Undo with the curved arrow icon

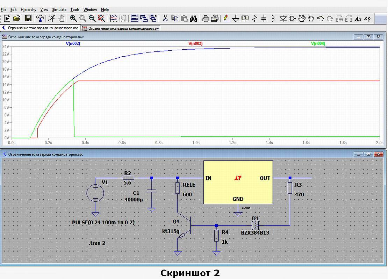(x=321, y=19)
